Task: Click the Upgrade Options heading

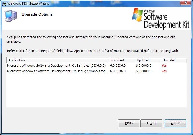Action: pyautogui.click(x=37, y=14)
